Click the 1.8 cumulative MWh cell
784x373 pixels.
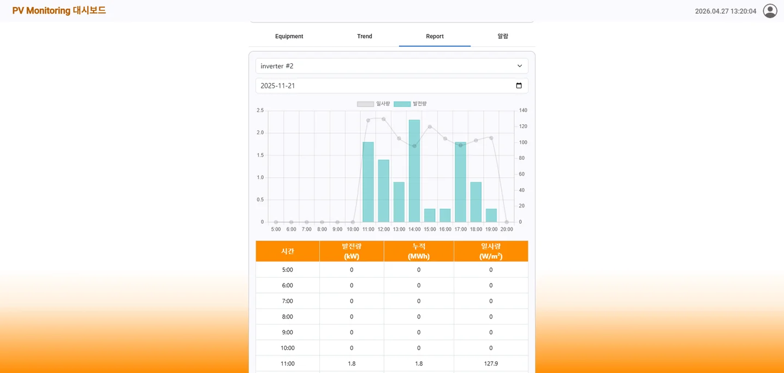[x=419, y=363]
